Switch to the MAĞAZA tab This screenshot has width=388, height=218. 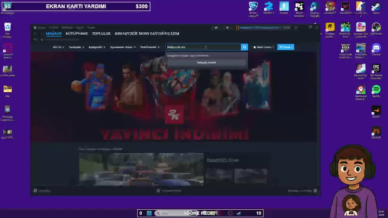54,33
